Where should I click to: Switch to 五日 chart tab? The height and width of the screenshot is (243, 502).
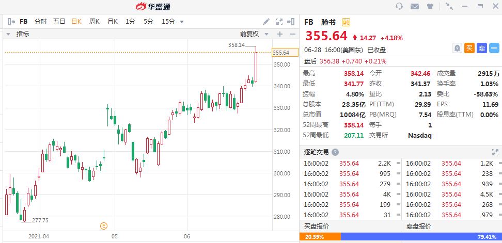pos(59,22)
